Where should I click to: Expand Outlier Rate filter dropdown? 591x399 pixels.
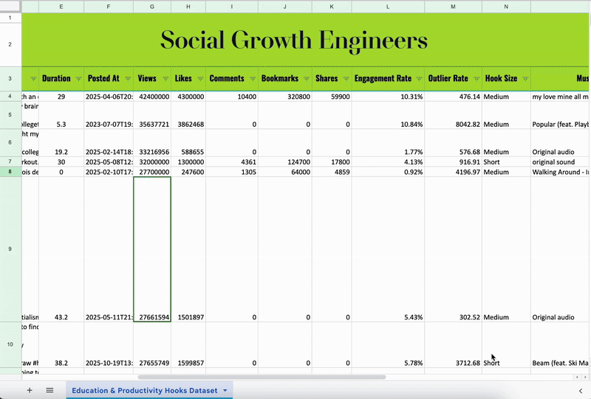[475, 79]
